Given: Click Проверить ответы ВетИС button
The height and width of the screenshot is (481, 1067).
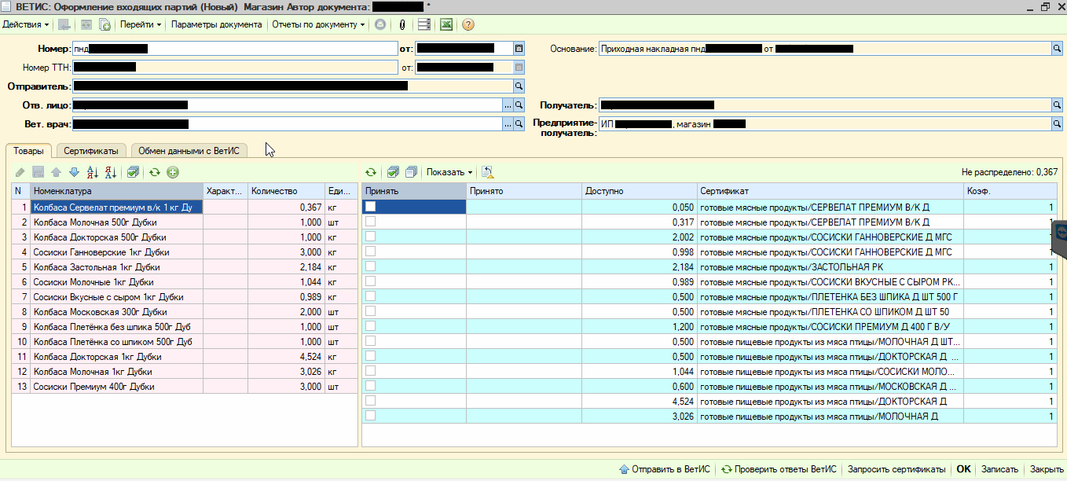Looking at the screenshot, I should point(779,469).
